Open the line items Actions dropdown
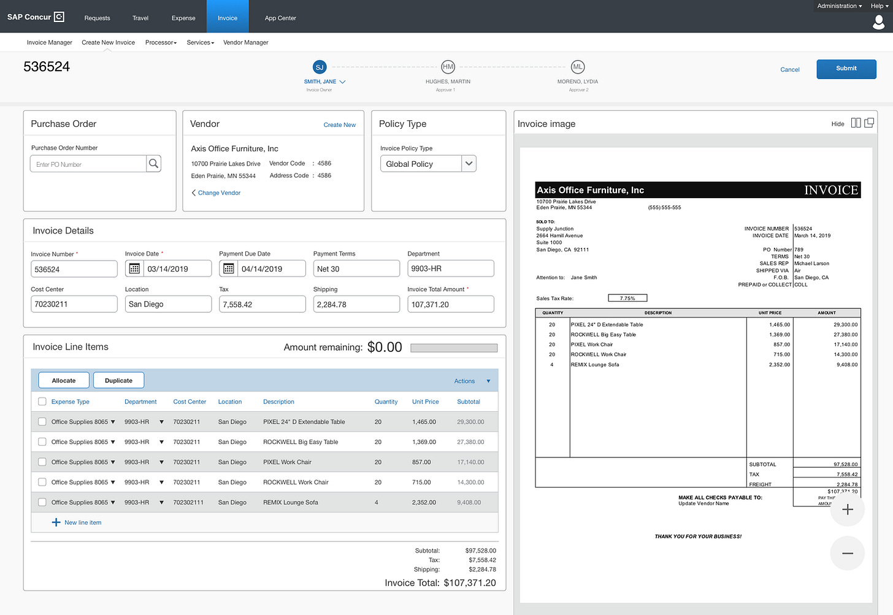The height and width of the screenshot is (615, 893). click(472, 381)
